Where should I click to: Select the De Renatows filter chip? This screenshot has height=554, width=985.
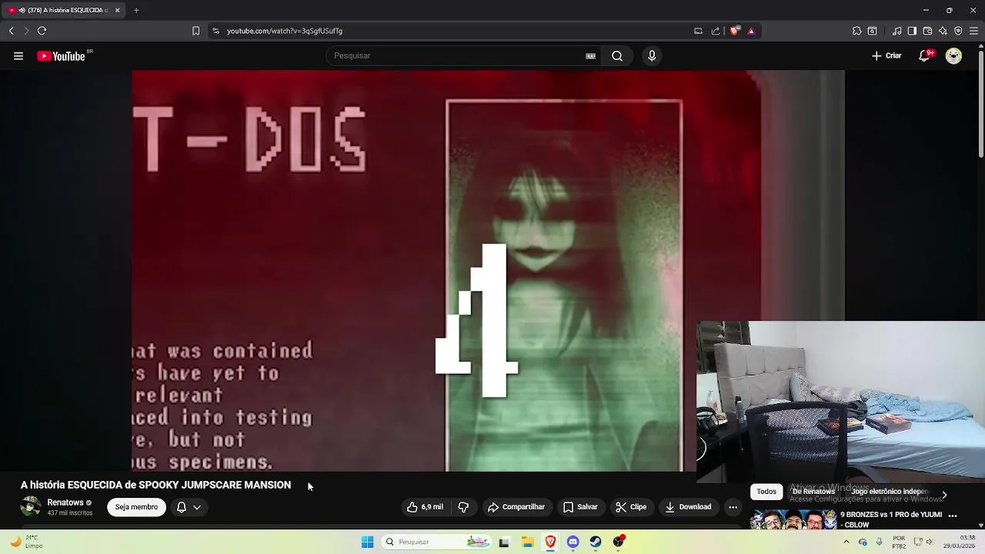pyautogui.click(x=813, y=492)
